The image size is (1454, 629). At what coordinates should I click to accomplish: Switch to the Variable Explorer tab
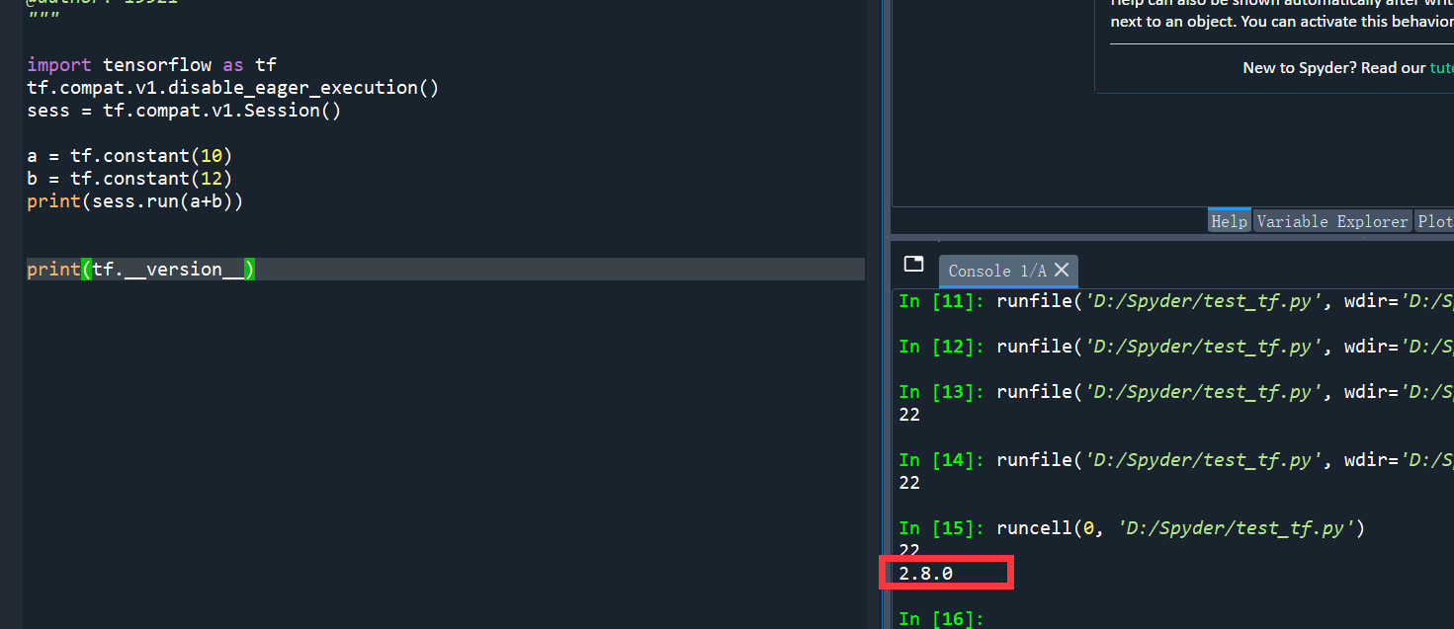pyautogui.click(x=1332, y=221)
